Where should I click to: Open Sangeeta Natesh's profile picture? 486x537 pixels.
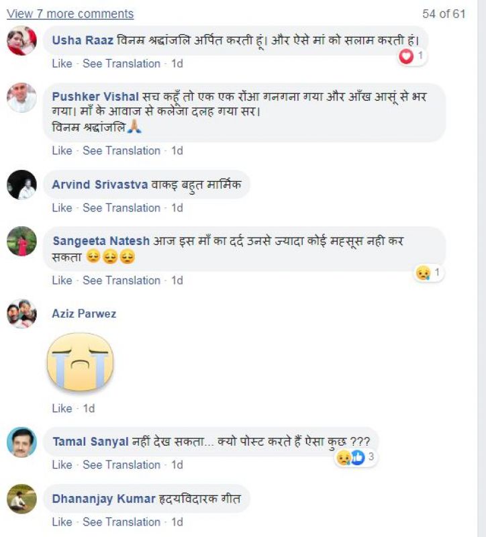pyautogui.click(x=21, y=241)
